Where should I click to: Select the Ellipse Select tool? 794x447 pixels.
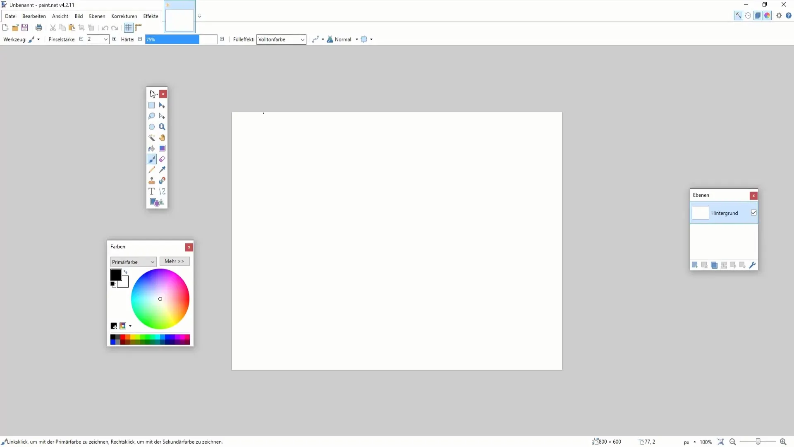click(x=152, y=127)
